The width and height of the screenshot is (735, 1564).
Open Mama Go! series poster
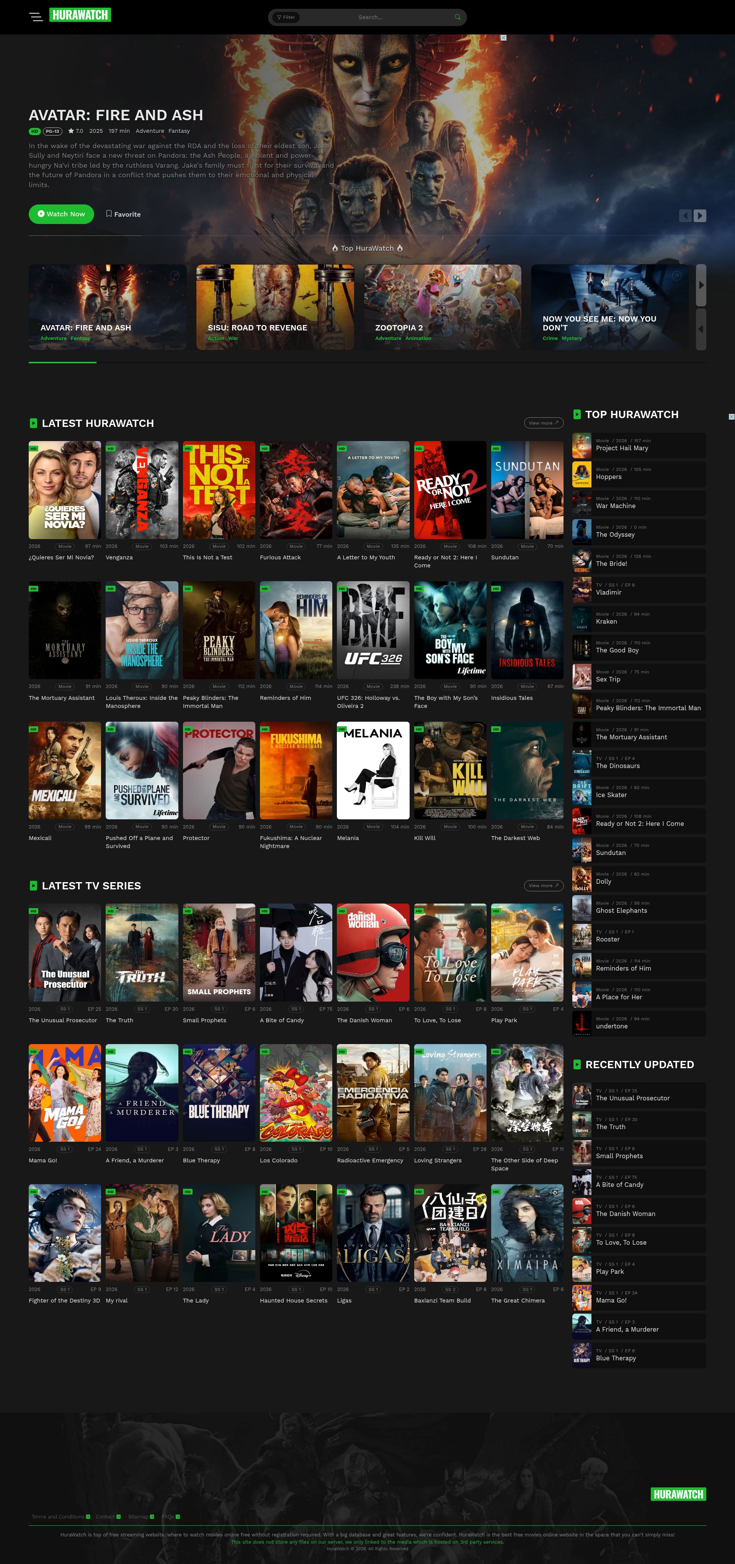click(65, 1093)
